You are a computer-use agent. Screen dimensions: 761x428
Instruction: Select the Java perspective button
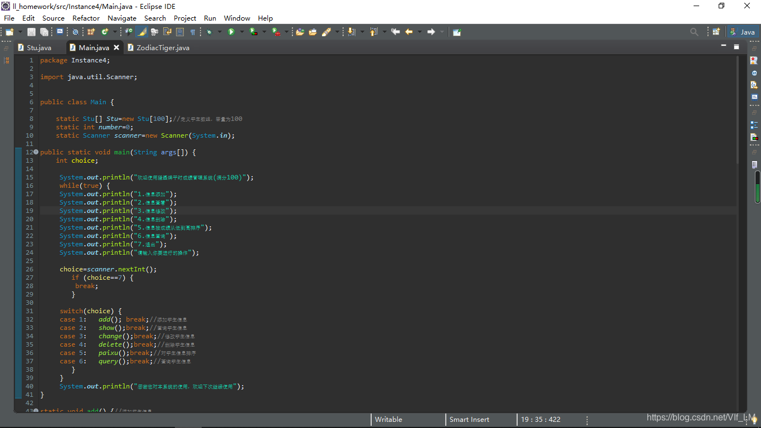point(742,32)
